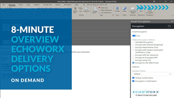This screenshot has height=98, width=174.
Task: Start Dictate with the microphone icon
Action: [x=117, y=8]
